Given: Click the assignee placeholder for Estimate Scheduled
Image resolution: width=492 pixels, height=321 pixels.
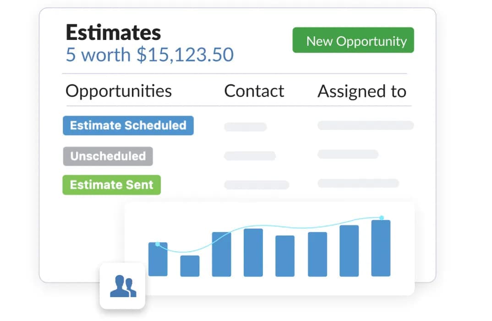Looking at the screenshot, I should point(366,125).
